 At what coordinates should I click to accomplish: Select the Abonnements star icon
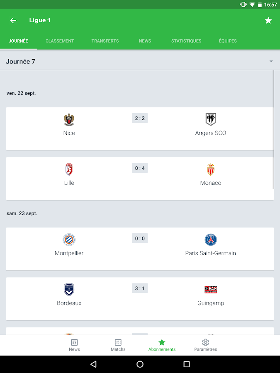[x=162, y=343]
